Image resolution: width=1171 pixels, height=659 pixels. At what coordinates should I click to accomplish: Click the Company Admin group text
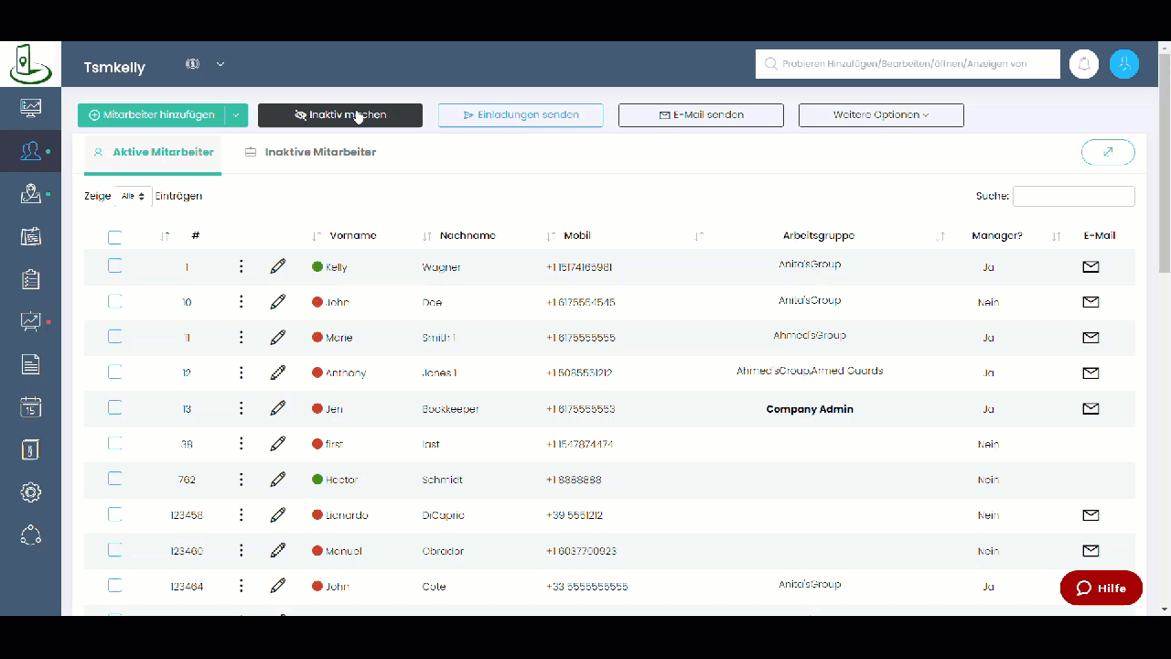810,409
